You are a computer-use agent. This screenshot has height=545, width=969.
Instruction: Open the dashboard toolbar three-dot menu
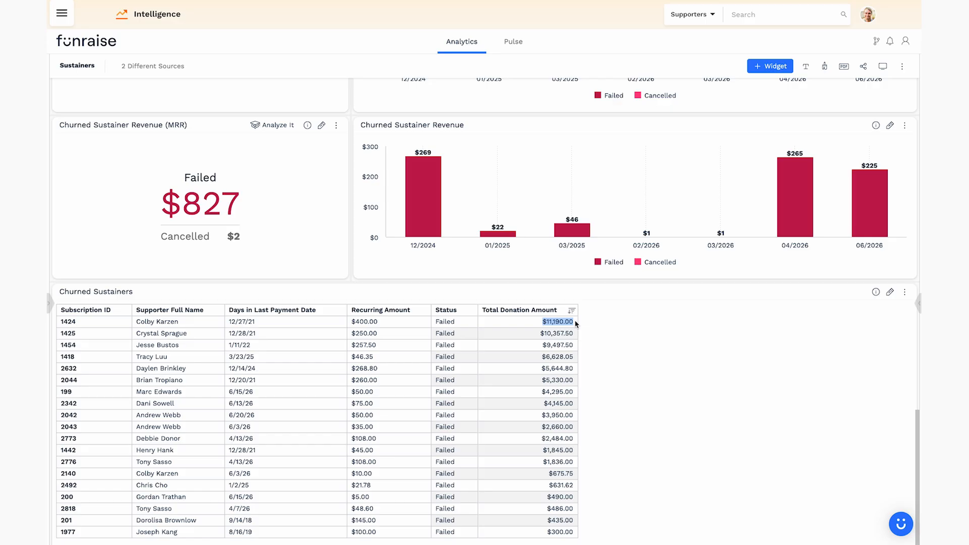902,67
